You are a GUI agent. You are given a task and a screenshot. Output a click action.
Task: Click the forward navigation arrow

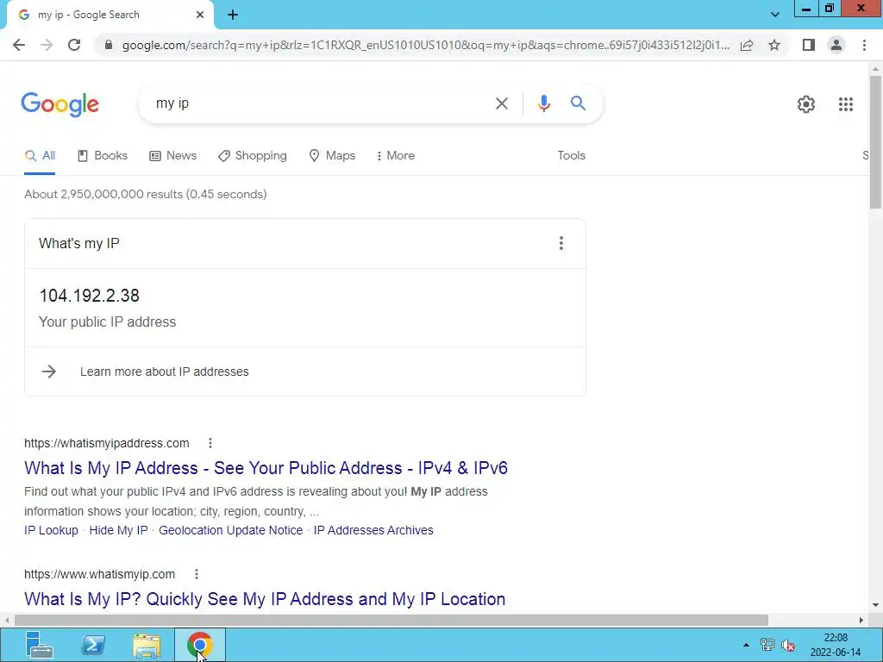point(47,45)
